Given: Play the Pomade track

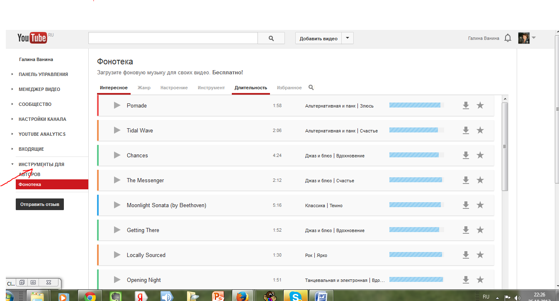Looking at the screenshot, I should 117,105.
